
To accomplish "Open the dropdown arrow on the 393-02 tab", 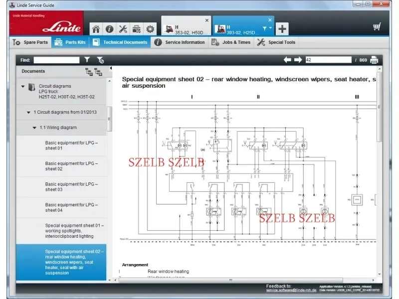I will pyautogui.click(x=270, y=28).
